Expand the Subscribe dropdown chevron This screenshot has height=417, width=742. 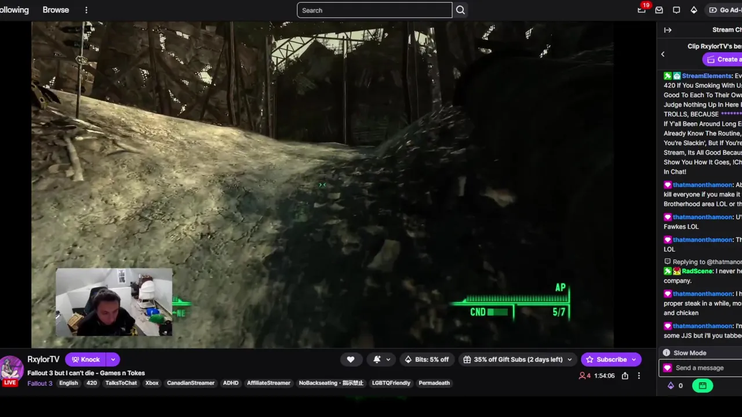coord(634,360)
